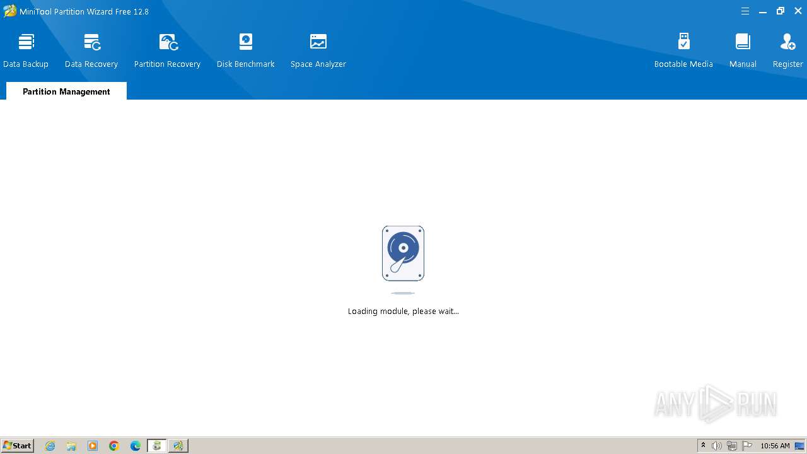
Task: Open Windows Explorer folder from taskbar
Action: coord(71,446)
